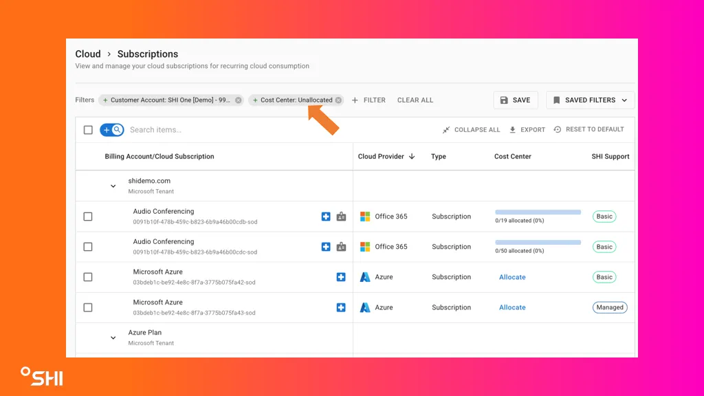Click Azure logo in the Basic support row

click(365, 277)
